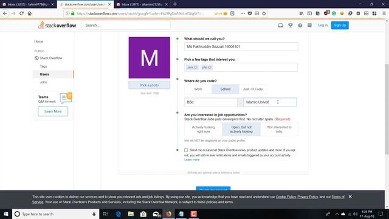Open Stack Exchange sites list icon
Viewport: 389px width, 219px height.
[x=309, y=26]
